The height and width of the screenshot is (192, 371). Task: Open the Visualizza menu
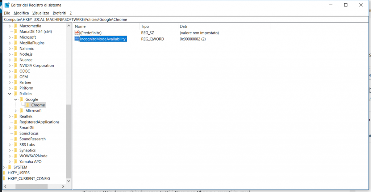(x=41, y=13)
